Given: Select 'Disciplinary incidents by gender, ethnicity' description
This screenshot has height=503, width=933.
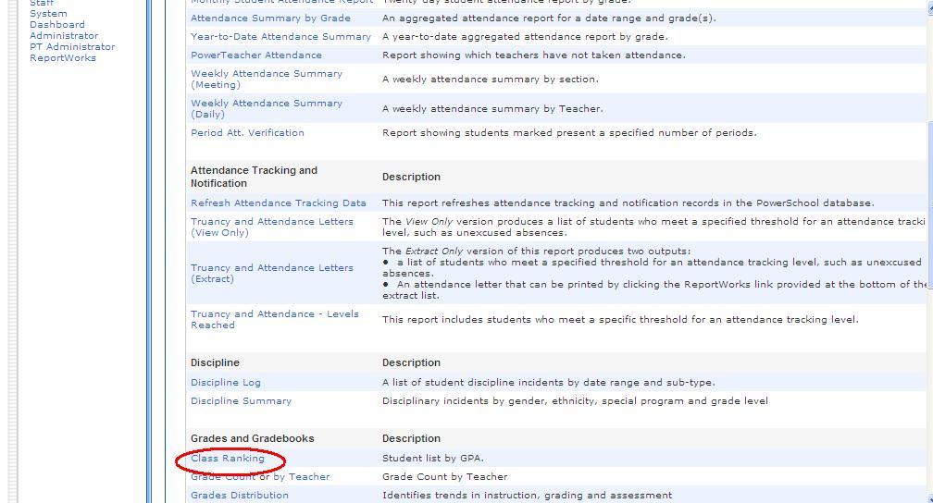Looking at the screenshot, I should coord(575,401).
